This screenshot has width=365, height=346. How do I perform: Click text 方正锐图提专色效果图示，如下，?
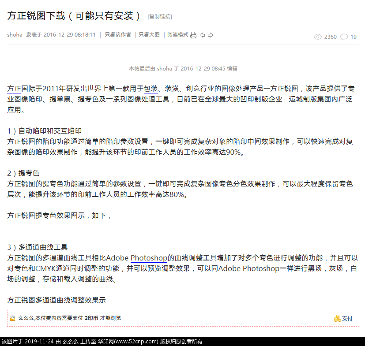click(x=60, y=216)
